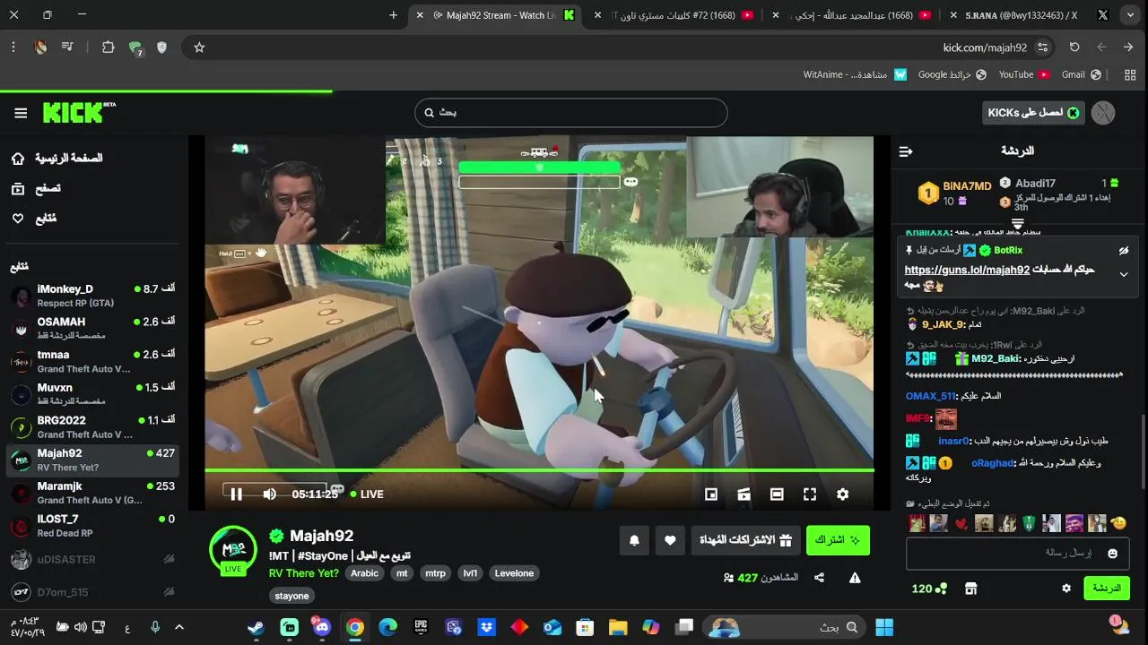1148x645 pixels.
Task: Click the Get KICKs button
Action: [x=1033, y=113]
